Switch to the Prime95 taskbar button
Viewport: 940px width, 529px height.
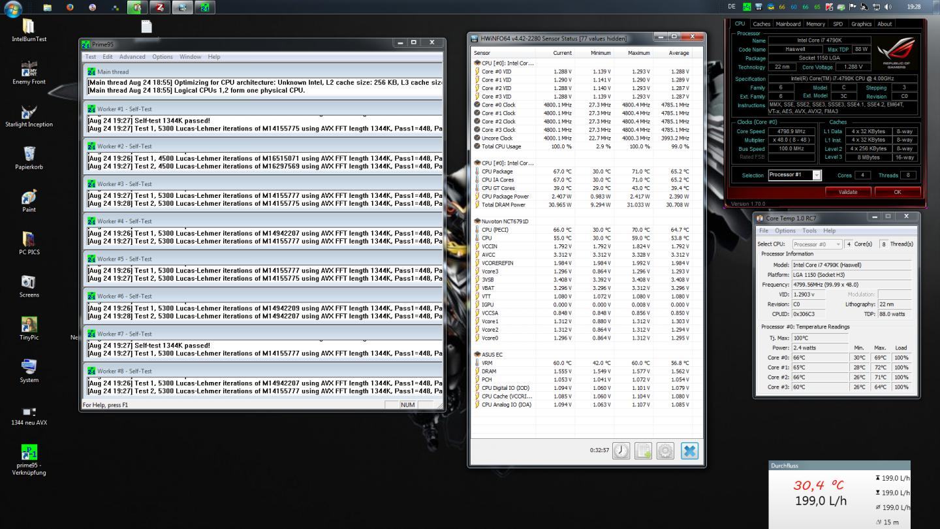[204, 7]
